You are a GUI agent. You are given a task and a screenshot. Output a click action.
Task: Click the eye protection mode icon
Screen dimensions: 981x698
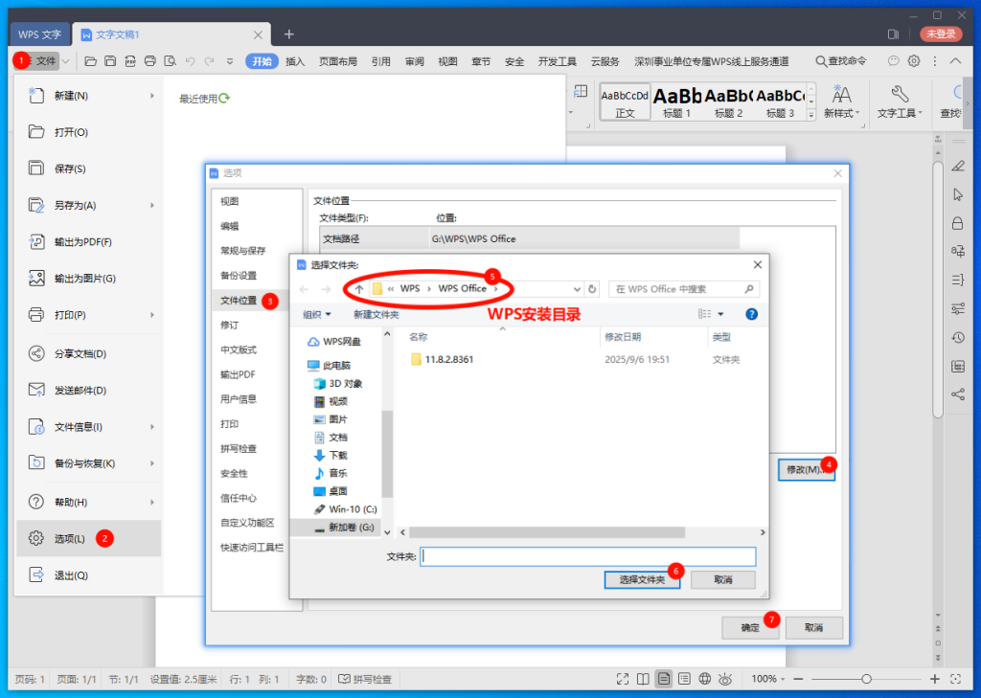click(725, 679)
